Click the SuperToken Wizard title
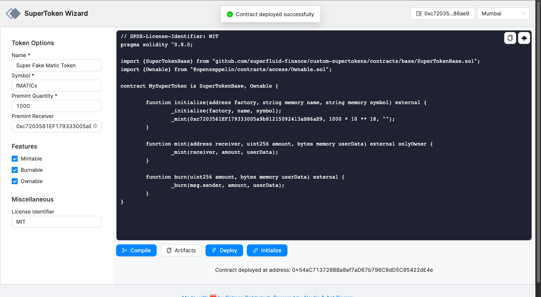Image resolution: width=541 pixels, height=297 pixels. point(56,13)
